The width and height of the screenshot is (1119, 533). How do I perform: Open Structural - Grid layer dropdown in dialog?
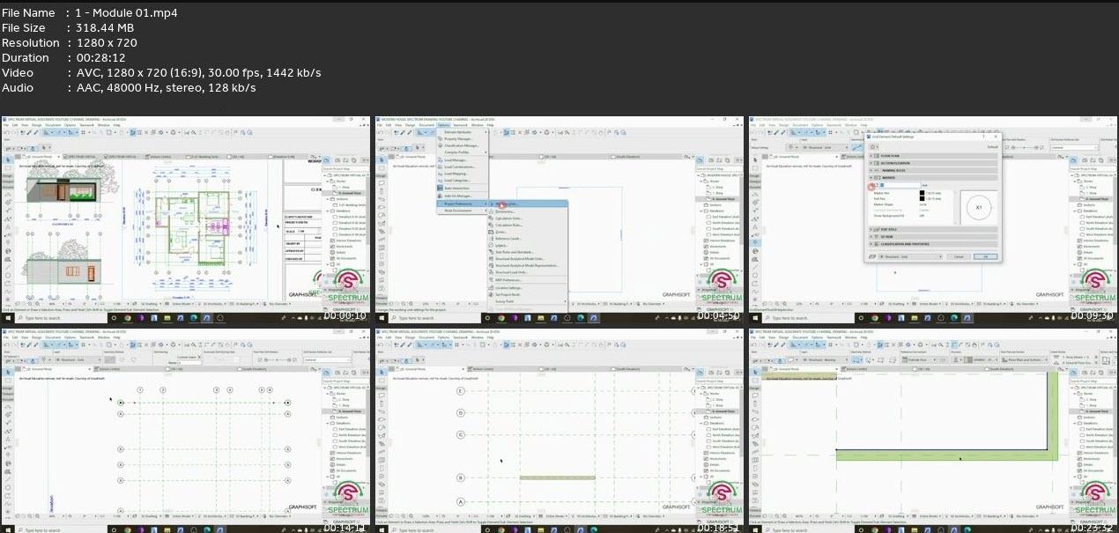coord(910,256)
